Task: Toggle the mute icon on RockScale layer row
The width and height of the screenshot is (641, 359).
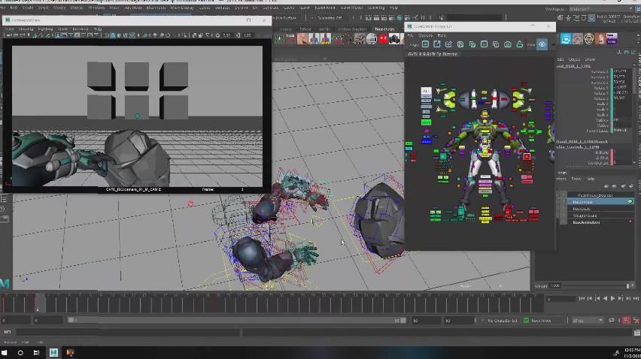Action: [564, 209]
